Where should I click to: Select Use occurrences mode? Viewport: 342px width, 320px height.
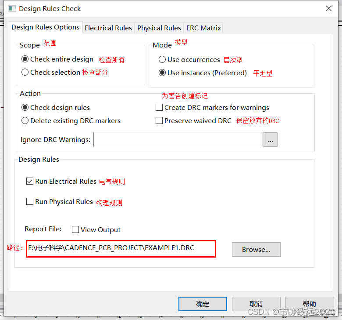point(162,59)
